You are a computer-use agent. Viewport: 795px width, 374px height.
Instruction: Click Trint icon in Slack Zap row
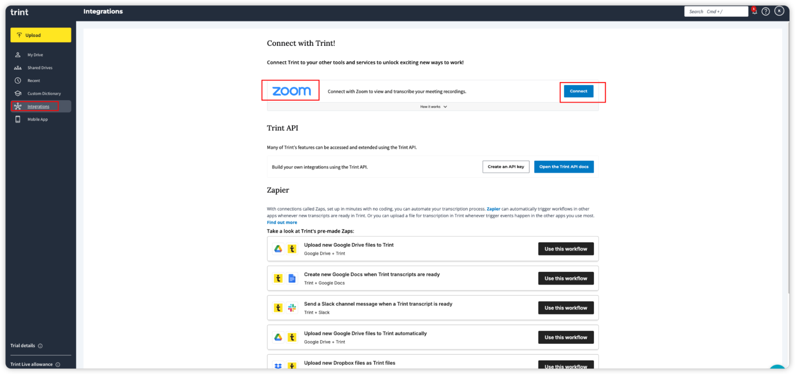[278, 308]
